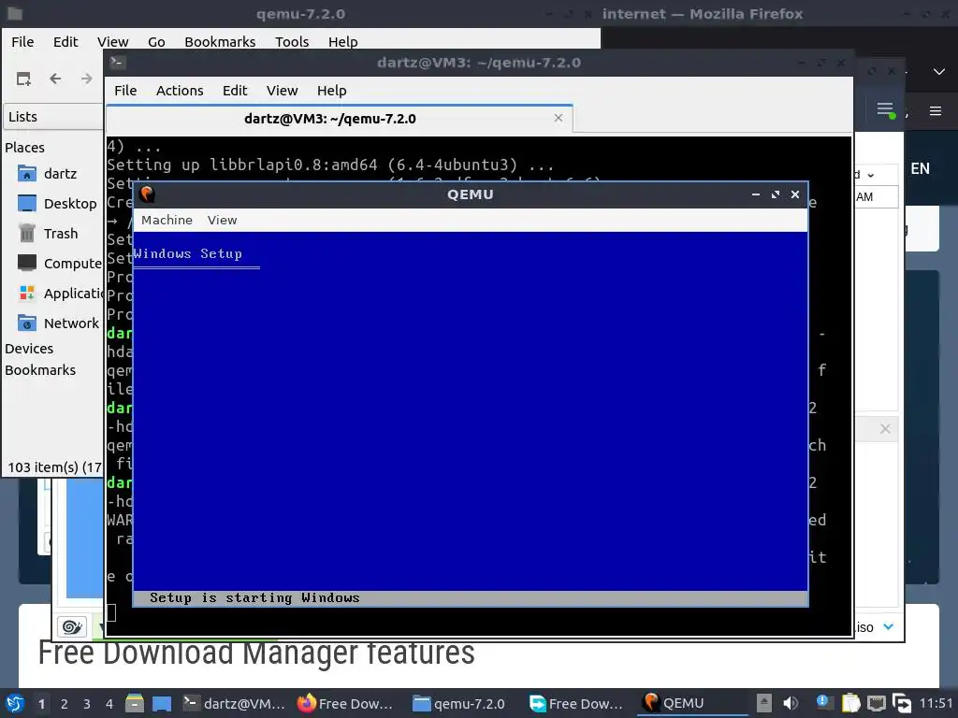Image resolution: width=958 pixels, height=718 pixels.
Task: Click the Bookmarks section in sidebar
Action: click(x=40, y=370)
